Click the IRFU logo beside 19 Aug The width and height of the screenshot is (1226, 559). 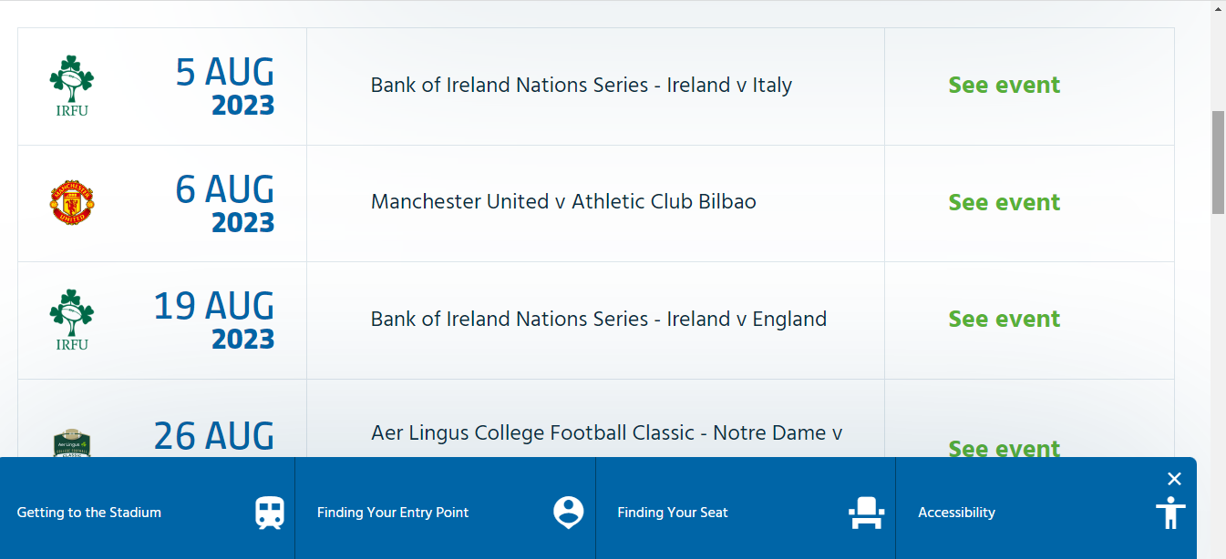[x=71, y=320]
